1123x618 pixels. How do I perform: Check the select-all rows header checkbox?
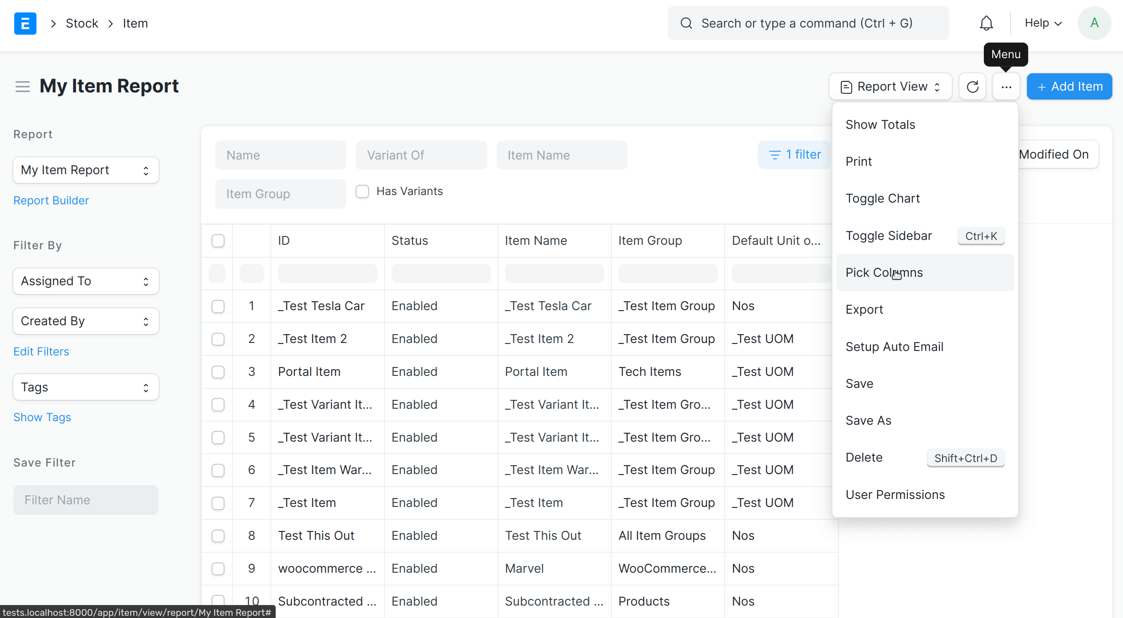tap(218, 241)
